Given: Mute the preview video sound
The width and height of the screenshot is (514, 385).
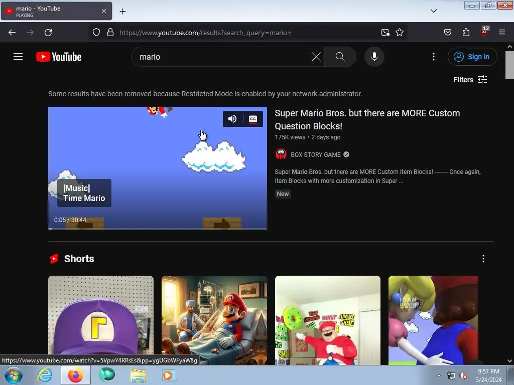Looking at the screenshot, I should (x=232, y=119).
